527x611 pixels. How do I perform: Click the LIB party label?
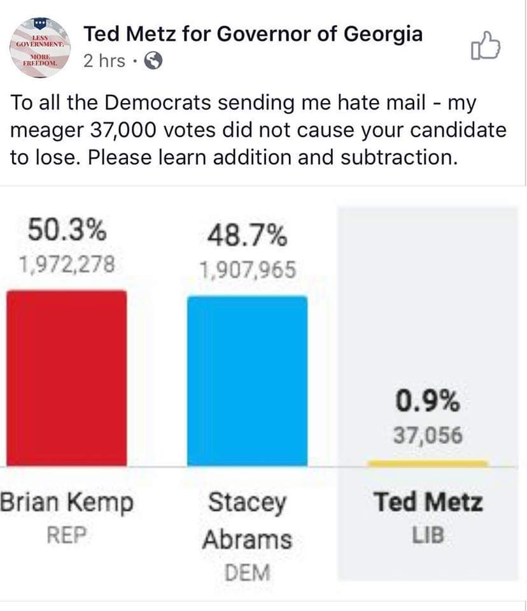coord(428,535)
